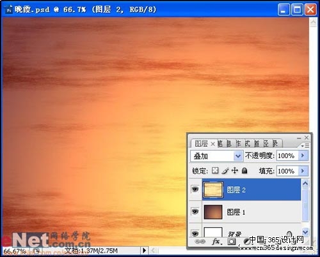Viewport: 320px width, 257px height.
Task: Click the layers list scrollbar thumb
Action: 305,205
